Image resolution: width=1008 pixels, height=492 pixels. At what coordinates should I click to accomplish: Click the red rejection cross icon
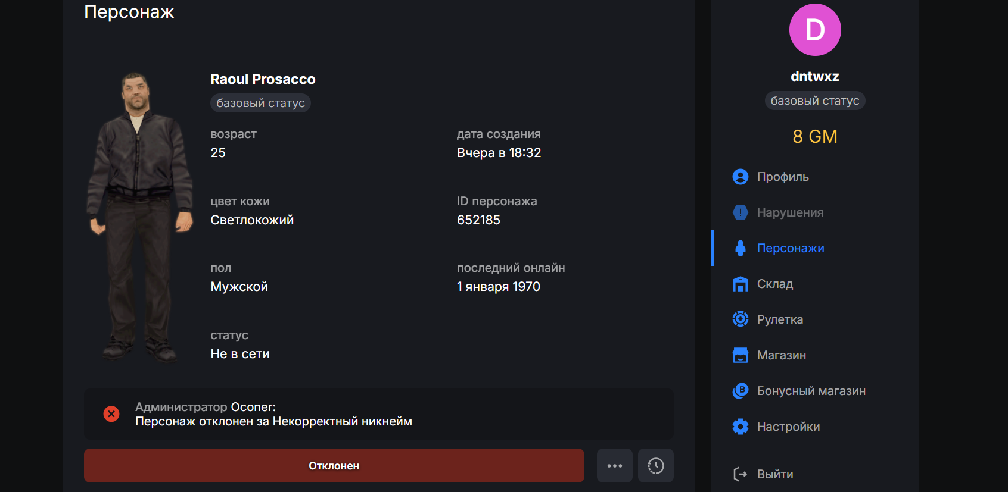(111, 414)
